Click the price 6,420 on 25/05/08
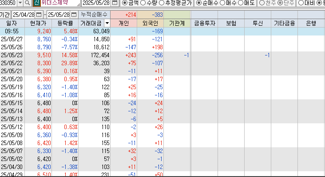This screenshot has width=325, height=177. tap(44, 143)
